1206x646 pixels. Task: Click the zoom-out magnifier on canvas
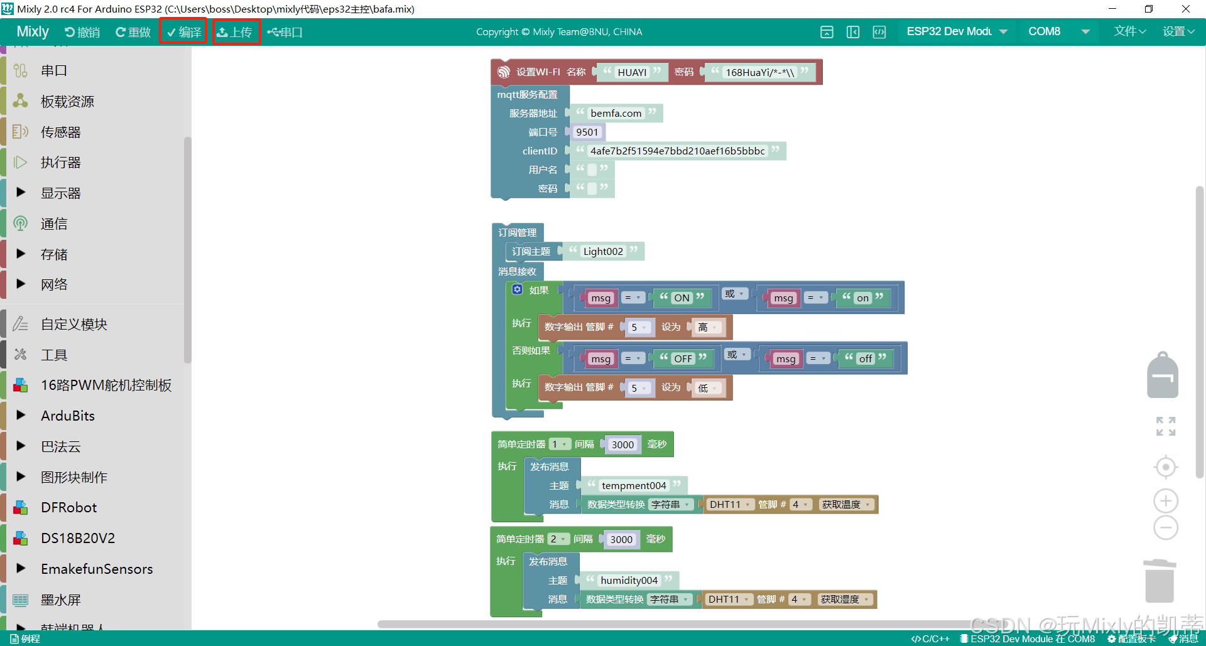[x=1165, y=528]
